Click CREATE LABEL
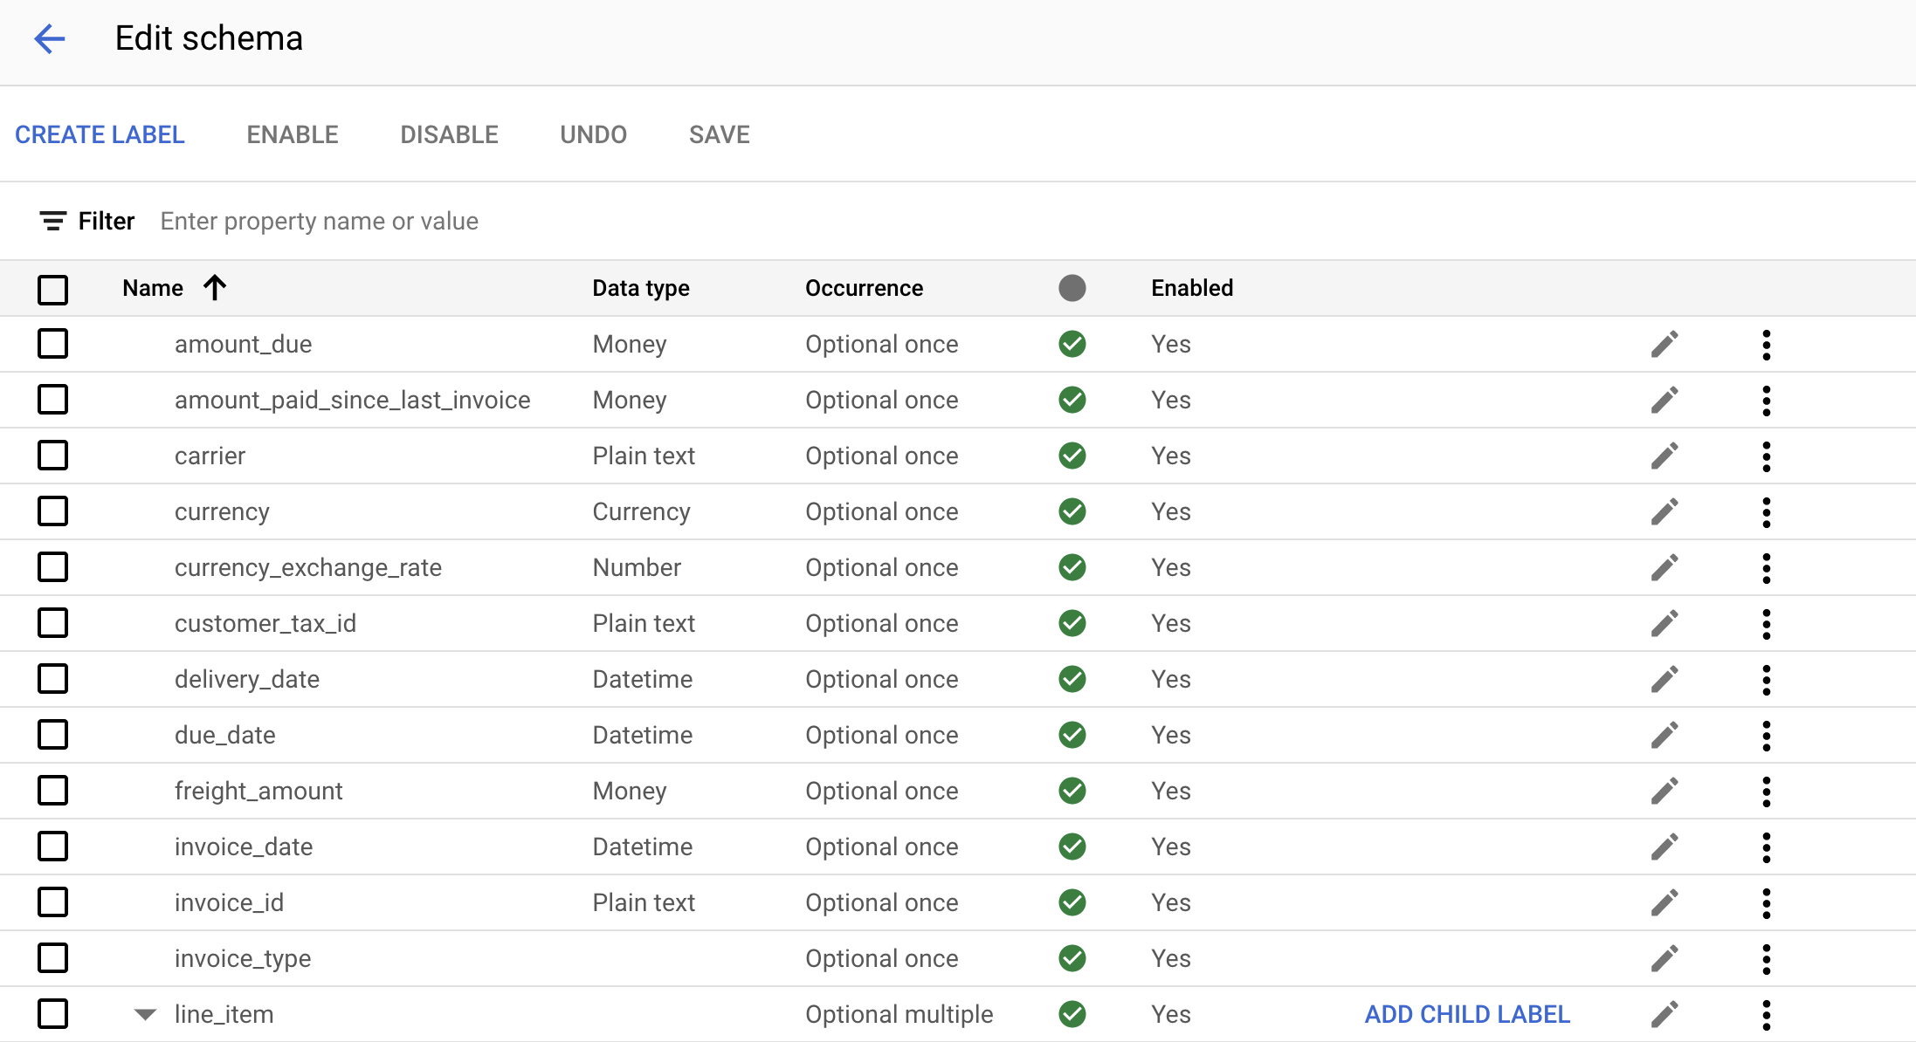The image size is (1916, 1042). tap(100, 134)
